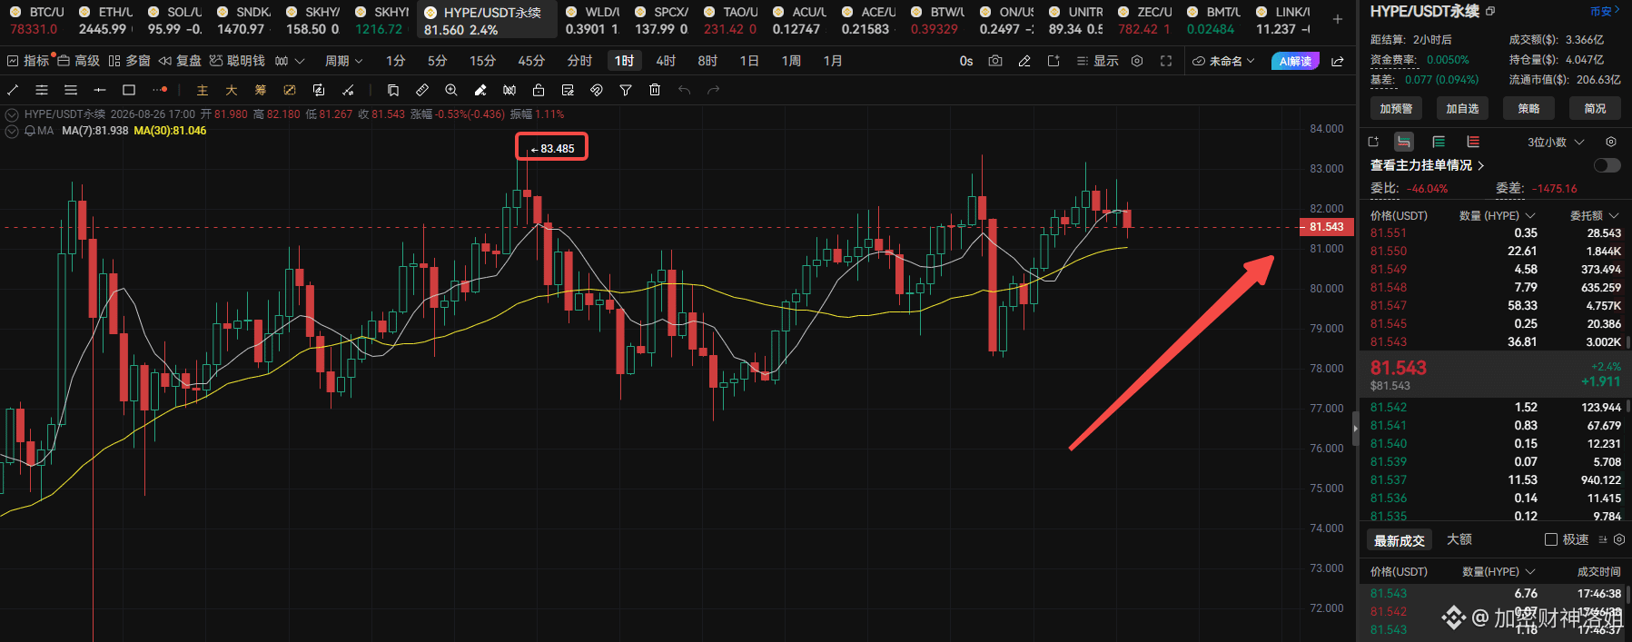The height and width of the screenshot is (642, 1632).
Task: Open the candlestick chart type dropdown
Action: point(290,61)
